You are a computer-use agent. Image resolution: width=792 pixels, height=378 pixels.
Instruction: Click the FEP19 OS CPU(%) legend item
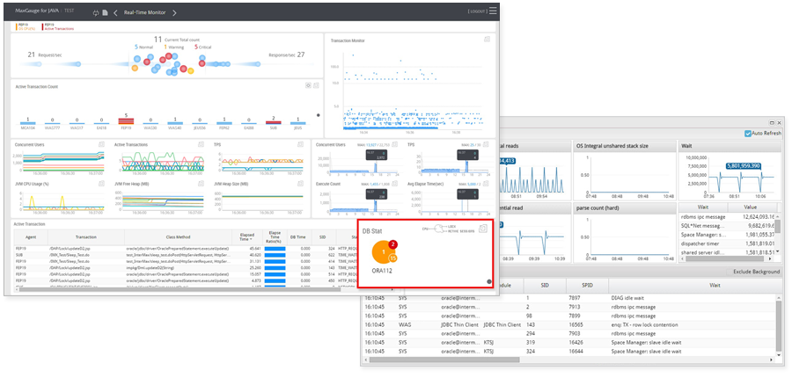(27, 28)
